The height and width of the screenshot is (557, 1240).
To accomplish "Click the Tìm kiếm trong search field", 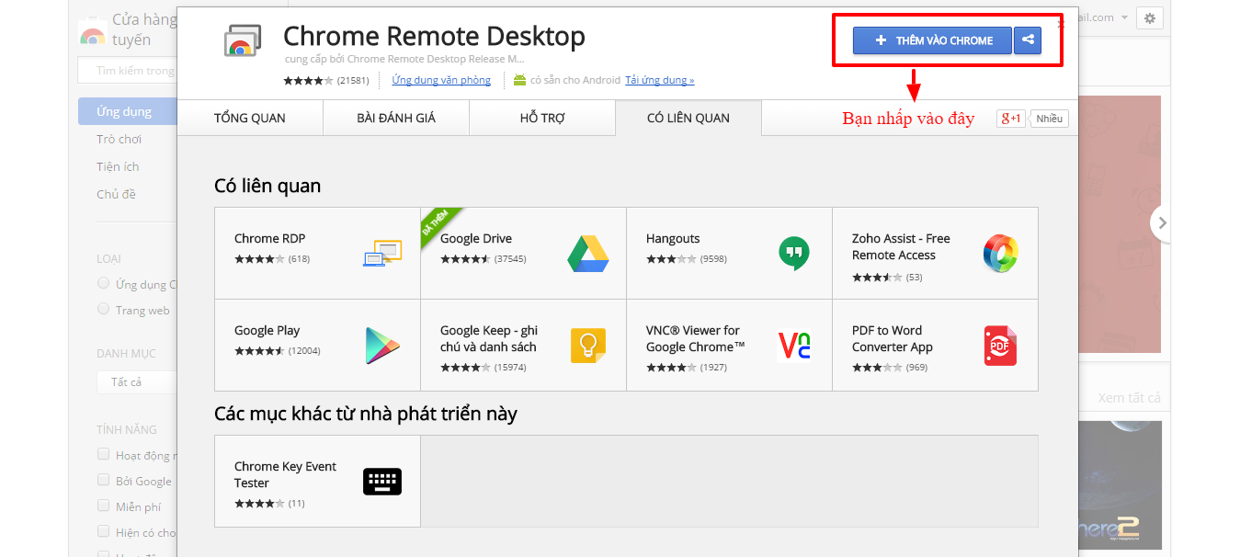I will pyautogui.click(x=128, y=70).
